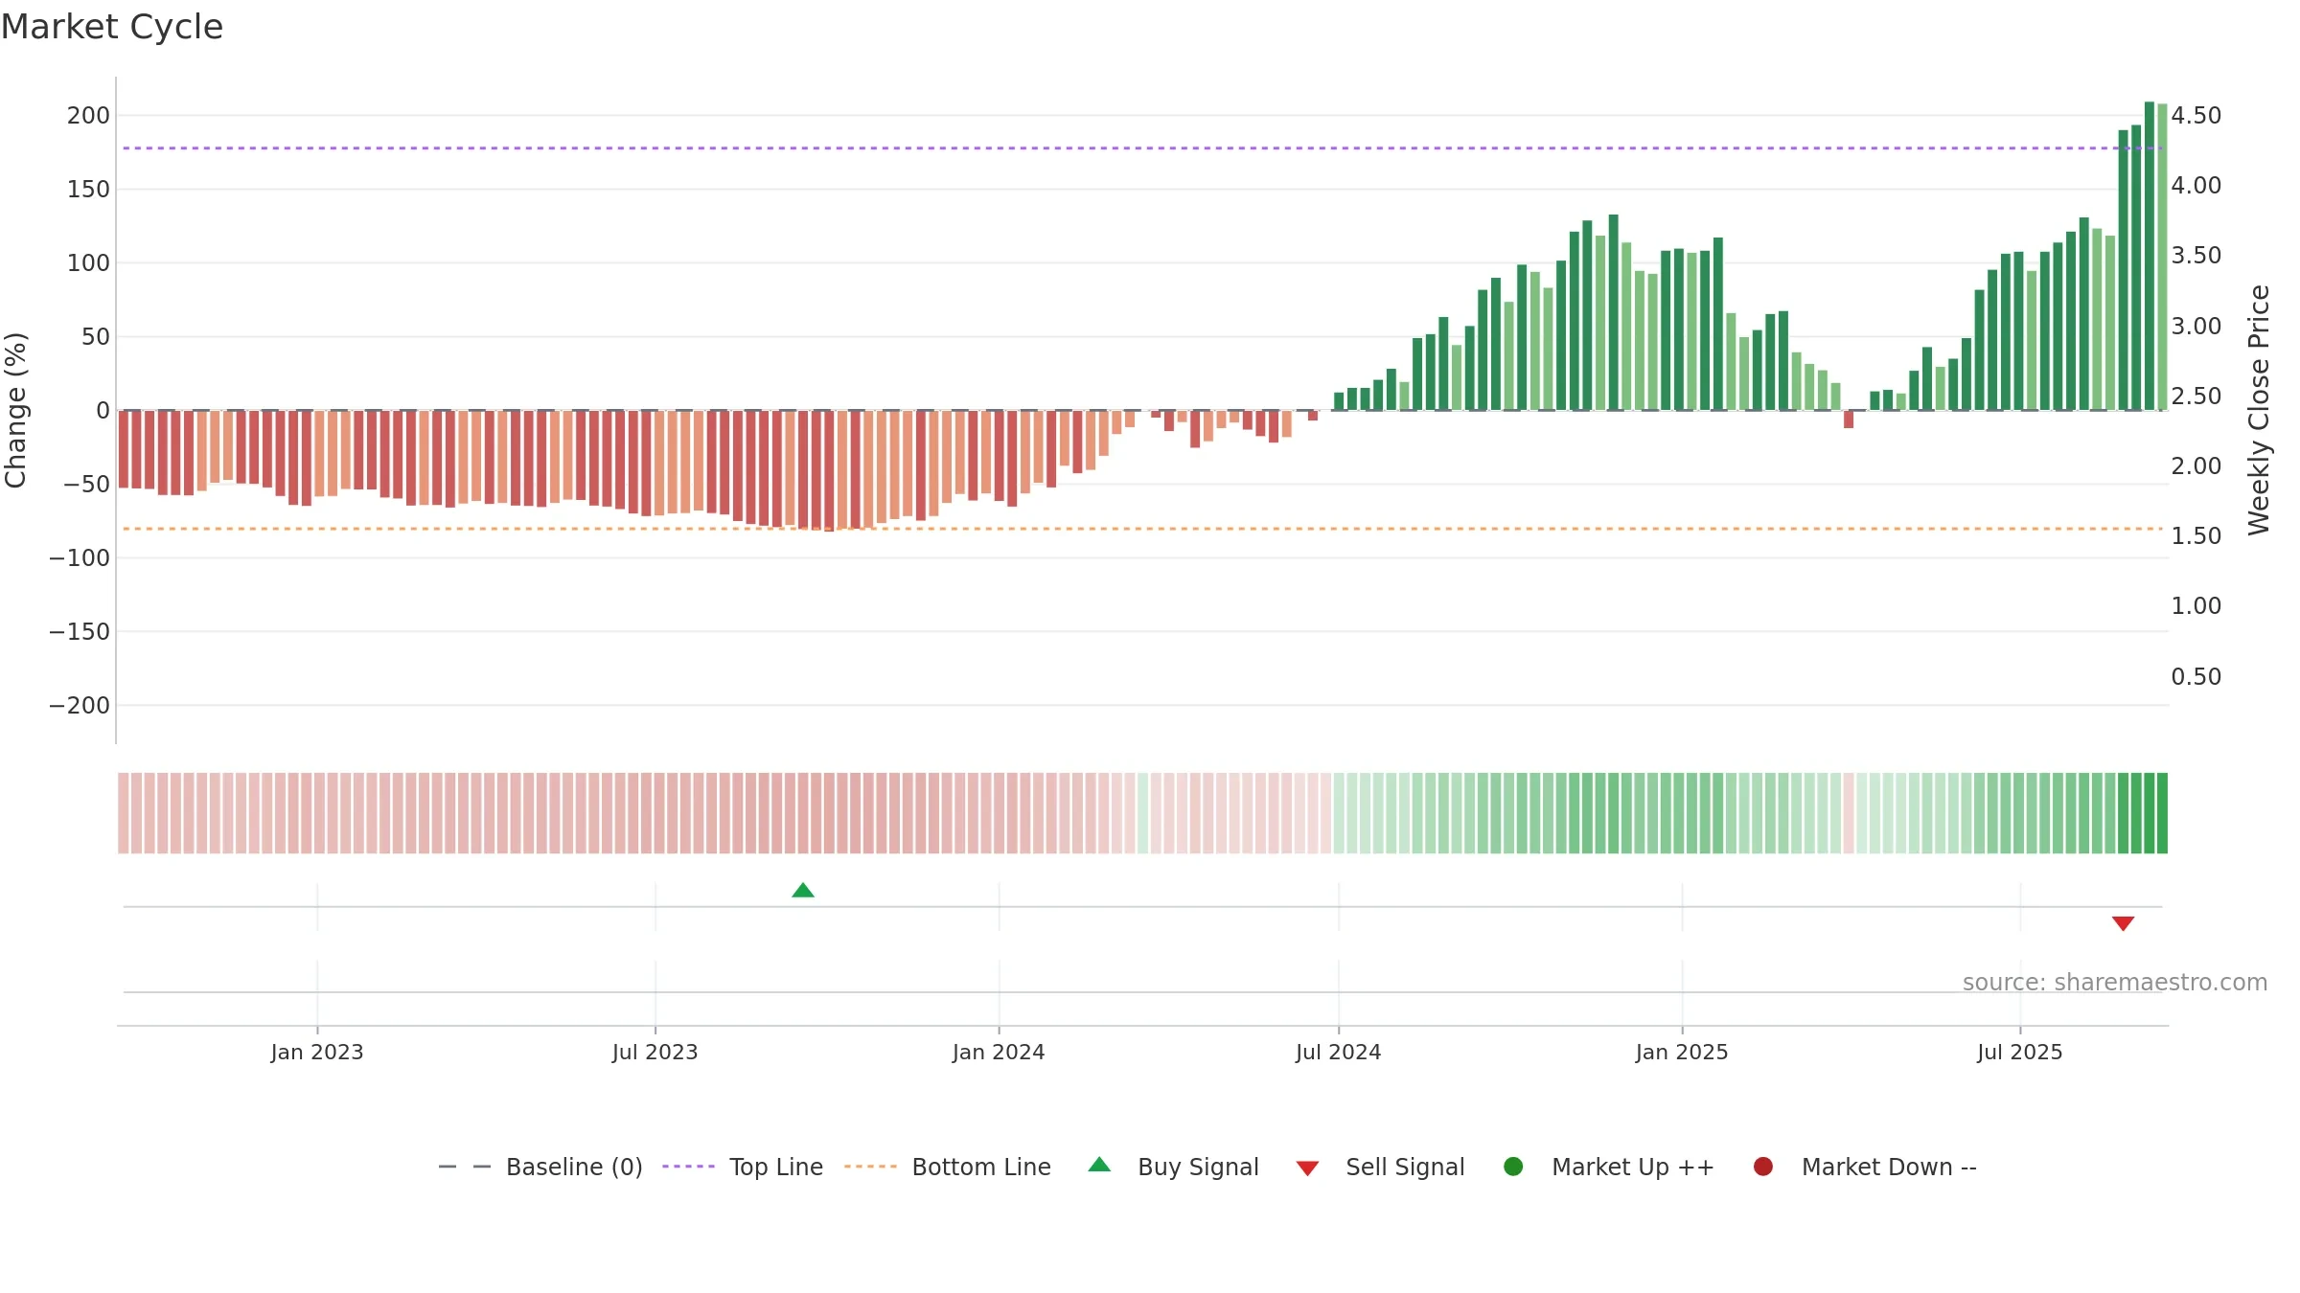Click the purple dotted Top Line legend swatch
The width and height of the screenshot is (2300, 1293).
(x=688, y=1167)
